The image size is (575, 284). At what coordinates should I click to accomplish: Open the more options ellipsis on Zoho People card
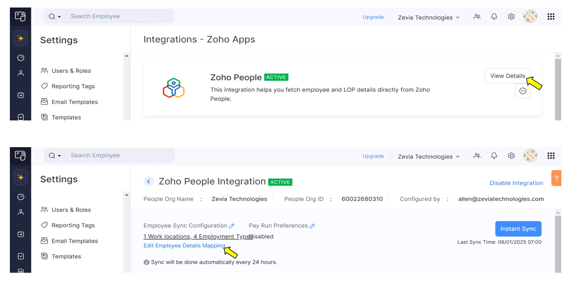tap(523, 91)
